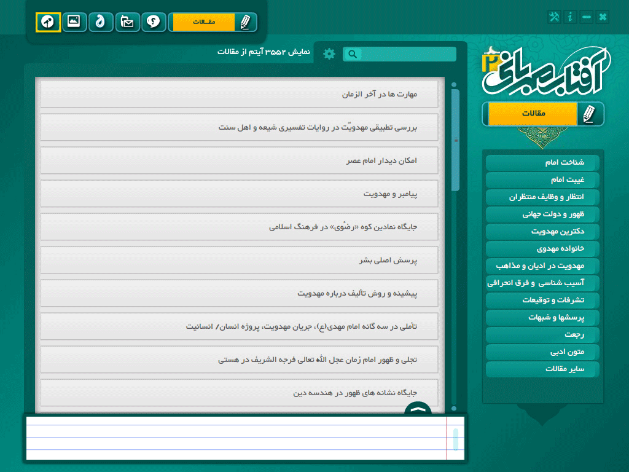Open the question speech bubble icon
The width and height of the screenshot is (629, 472).
pyautogui.click(x=154, y=22)
